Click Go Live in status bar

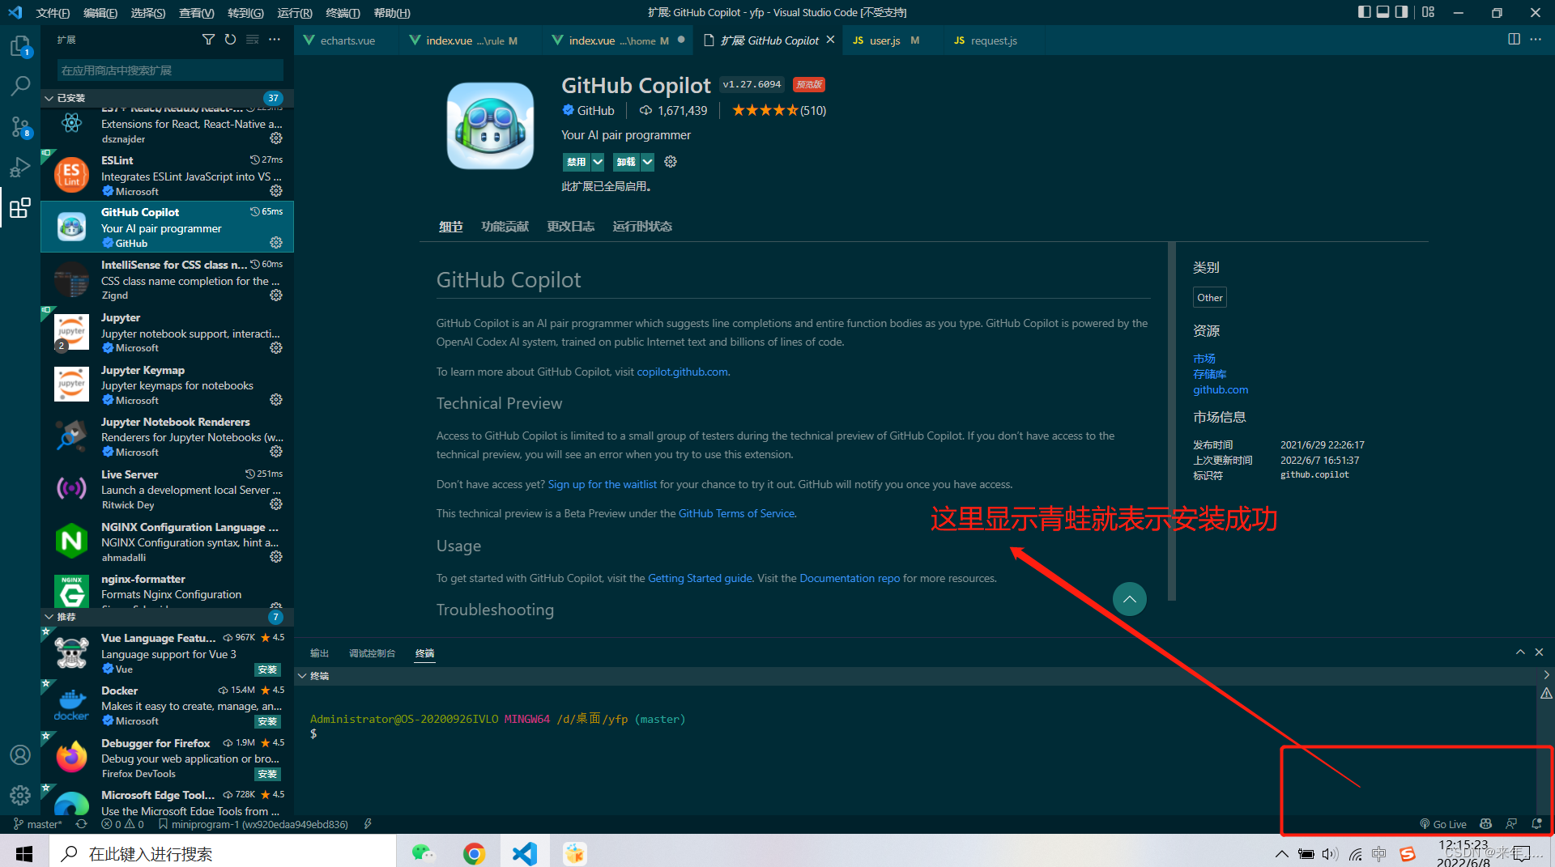pos(1443,824)
